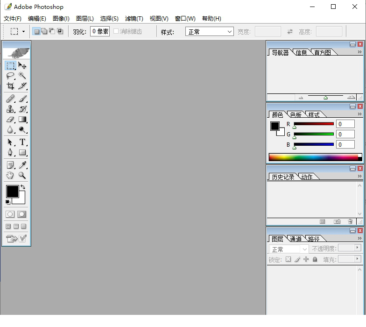Toggle the 消除锯齿 checkbox
Viewport: 366px width, 327px height.
click(x=116, y=31)
